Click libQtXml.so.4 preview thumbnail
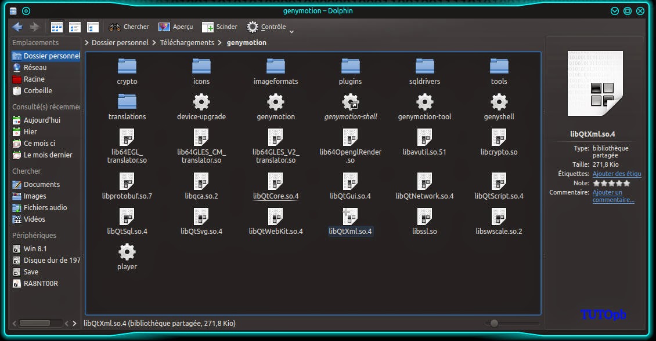Screen dimensions: 656x341 point(596,83)
